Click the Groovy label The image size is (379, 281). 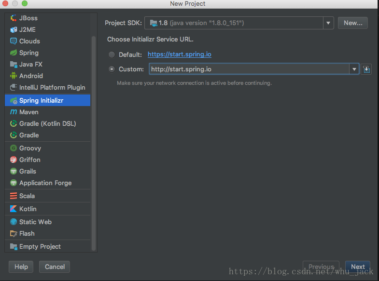click(30, 148)
